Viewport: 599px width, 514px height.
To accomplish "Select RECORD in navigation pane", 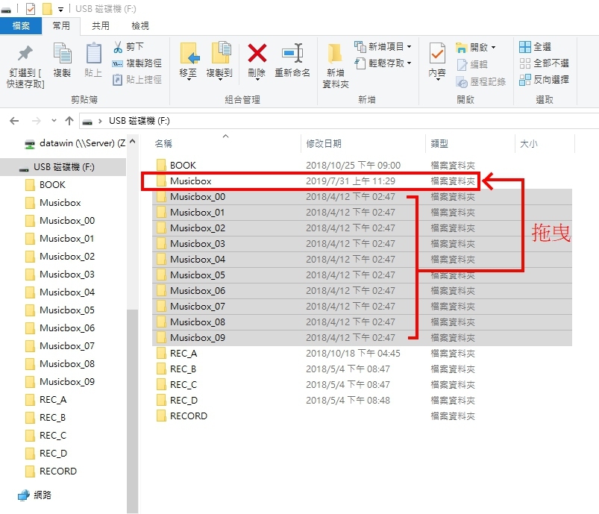I will tap(58, 471).
